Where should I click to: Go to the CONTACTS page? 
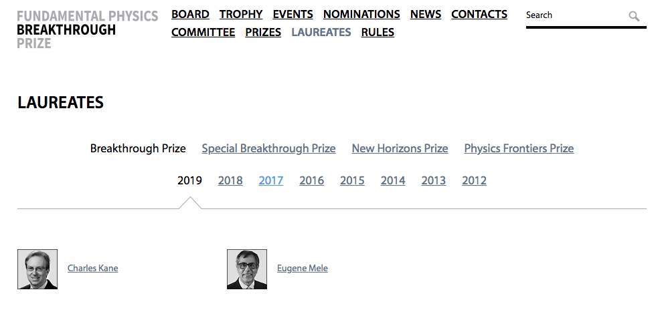tap(479, 14)
